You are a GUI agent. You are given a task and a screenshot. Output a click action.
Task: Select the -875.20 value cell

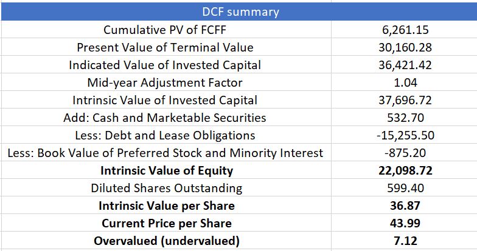[405, 153]
